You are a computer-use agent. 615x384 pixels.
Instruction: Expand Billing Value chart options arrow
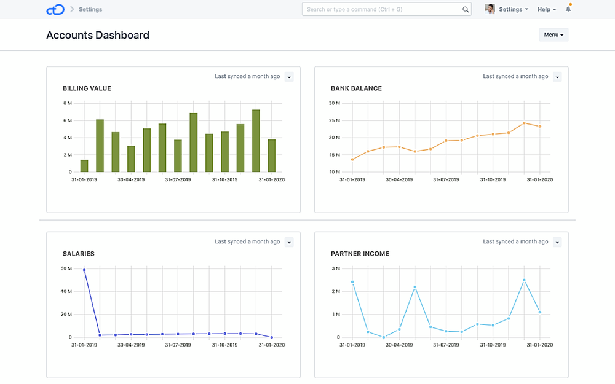point(289,77)
